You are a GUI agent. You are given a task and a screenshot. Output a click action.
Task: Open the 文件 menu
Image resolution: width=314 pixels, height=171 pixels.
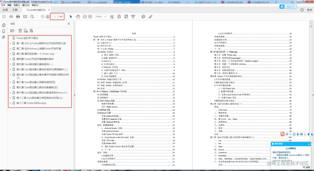click(3, 5)
